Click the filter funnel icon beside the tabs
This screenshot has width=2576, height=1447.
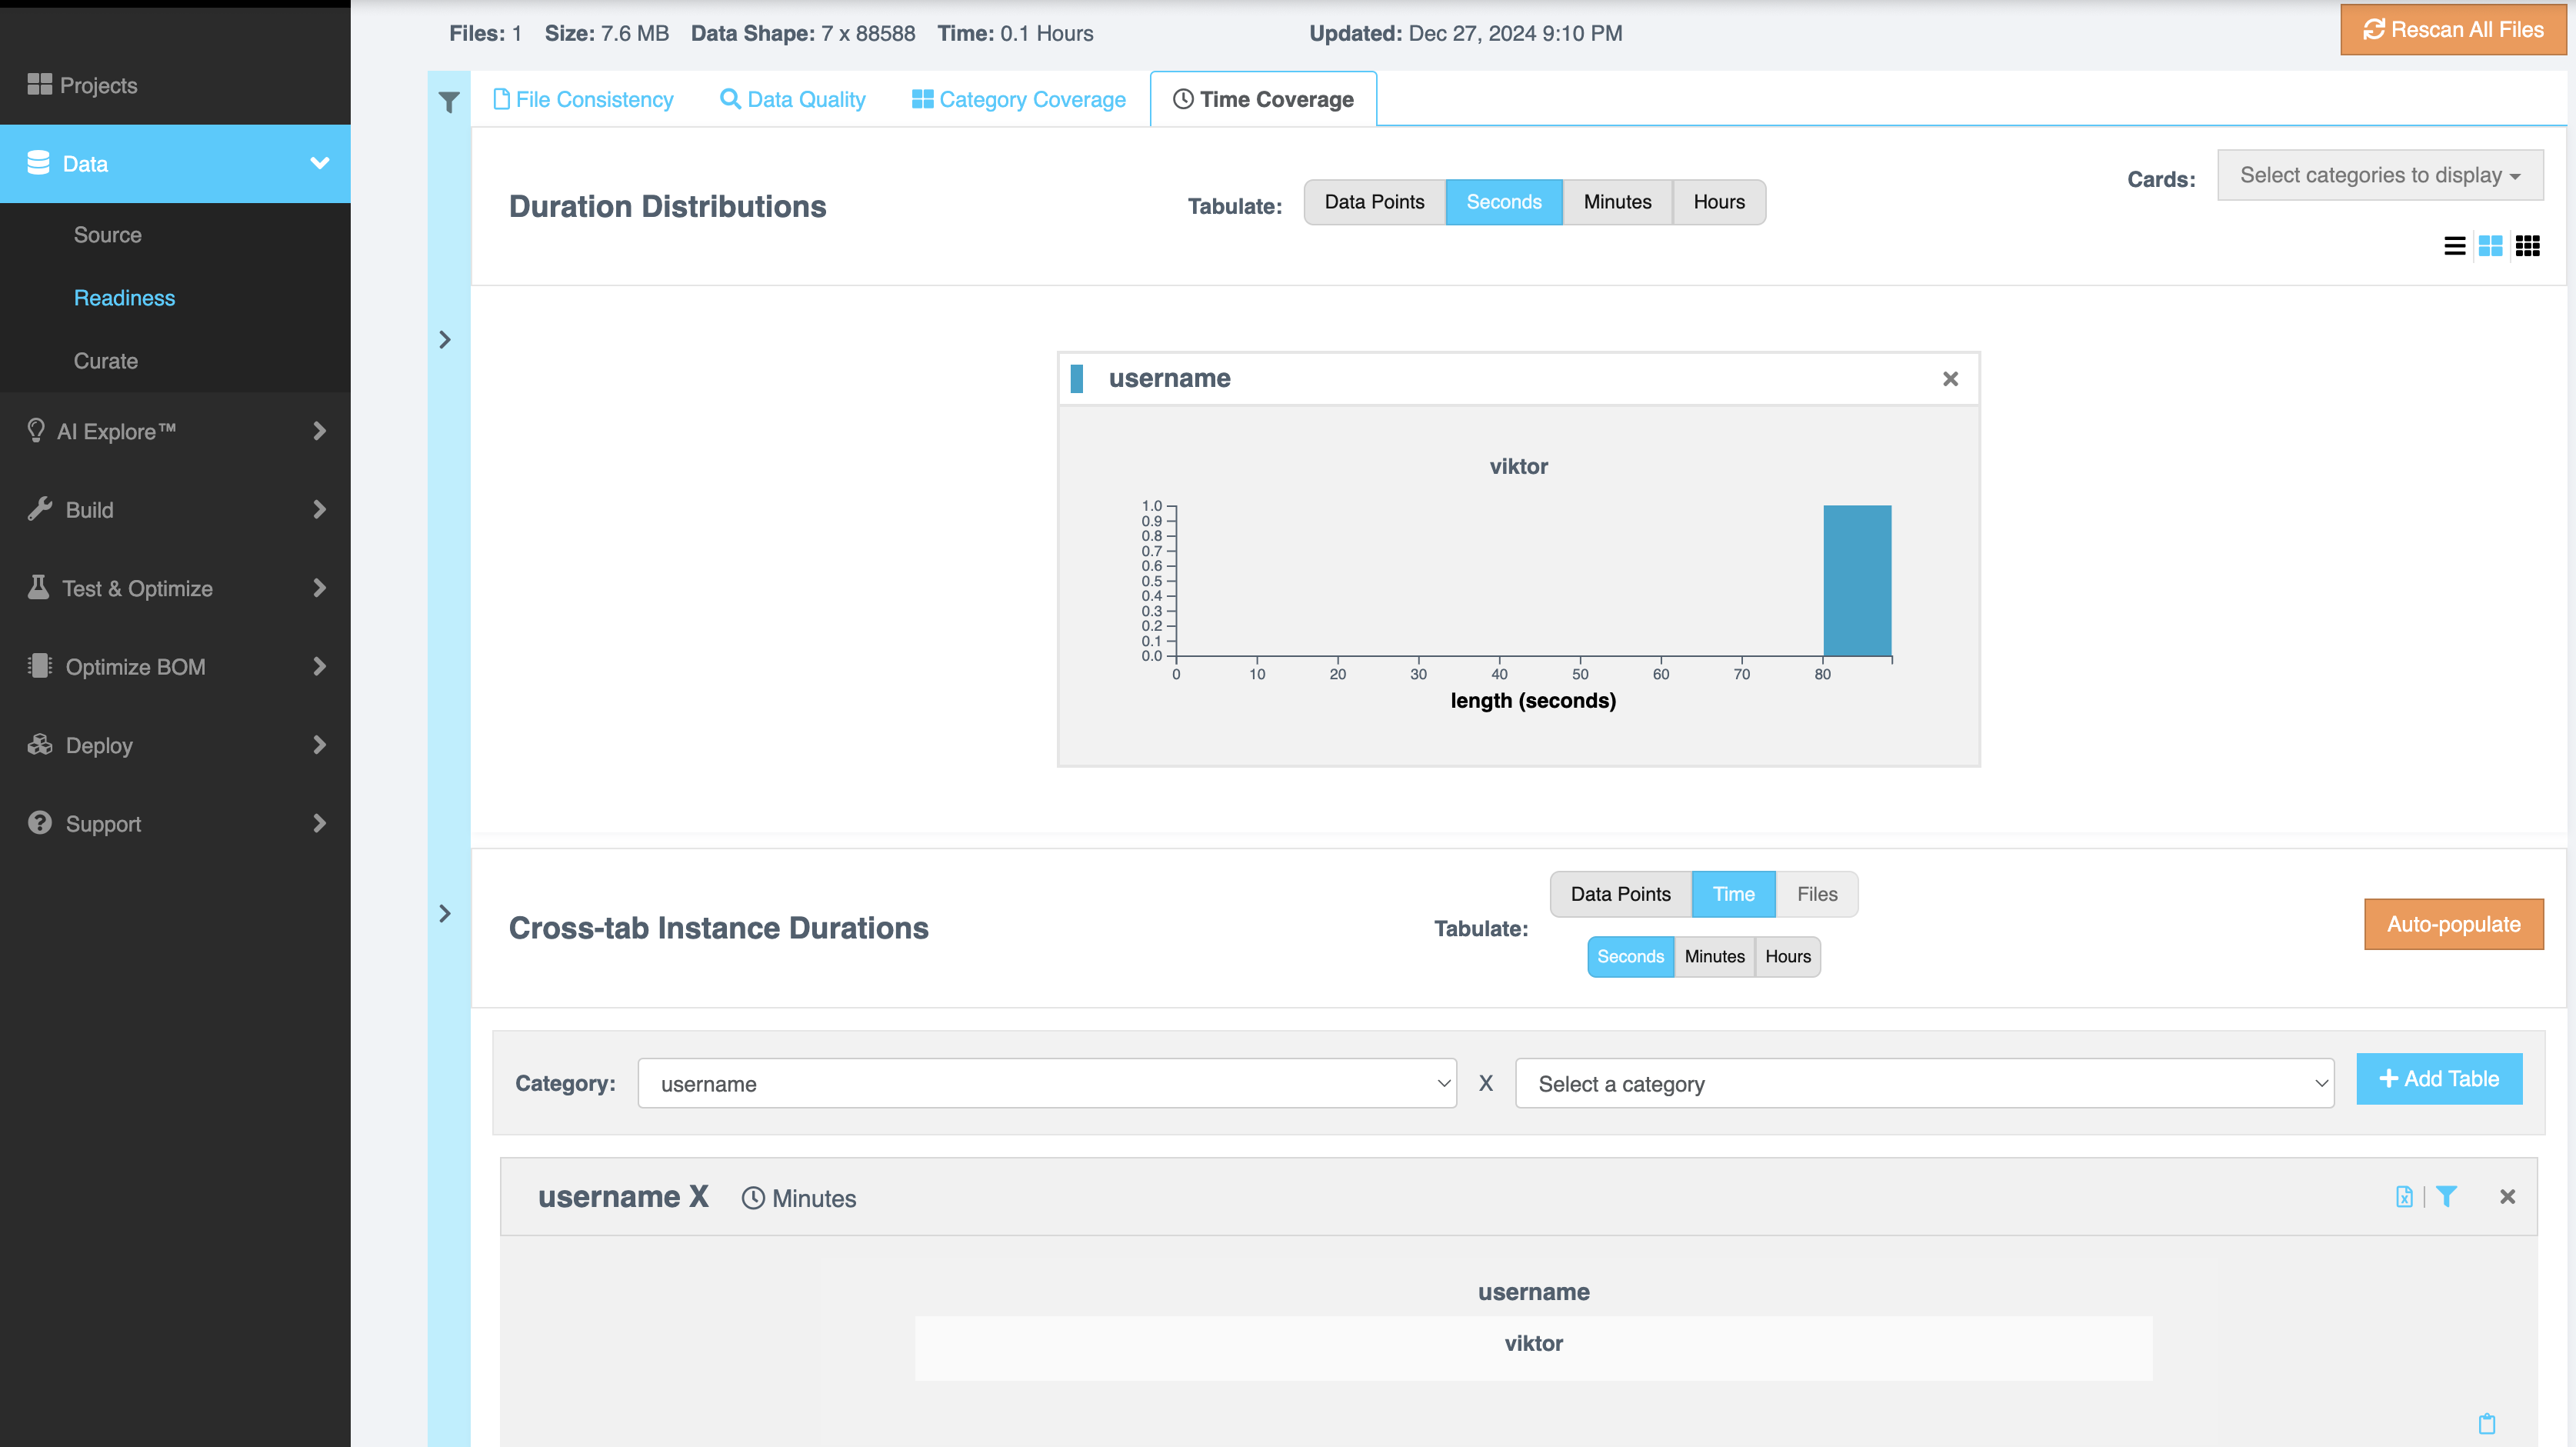pos(449,102)
